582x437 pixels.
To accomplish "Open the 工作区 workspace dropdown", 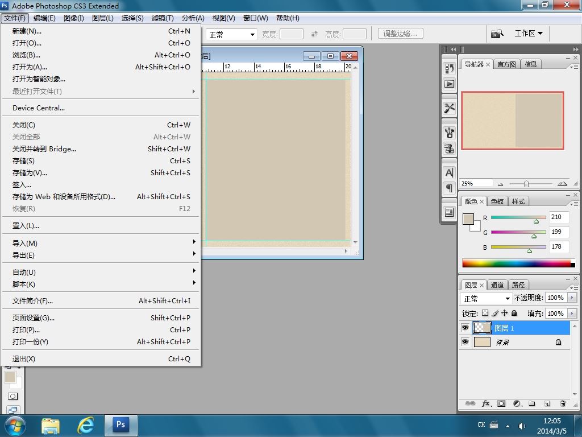I will click(529, 34).
